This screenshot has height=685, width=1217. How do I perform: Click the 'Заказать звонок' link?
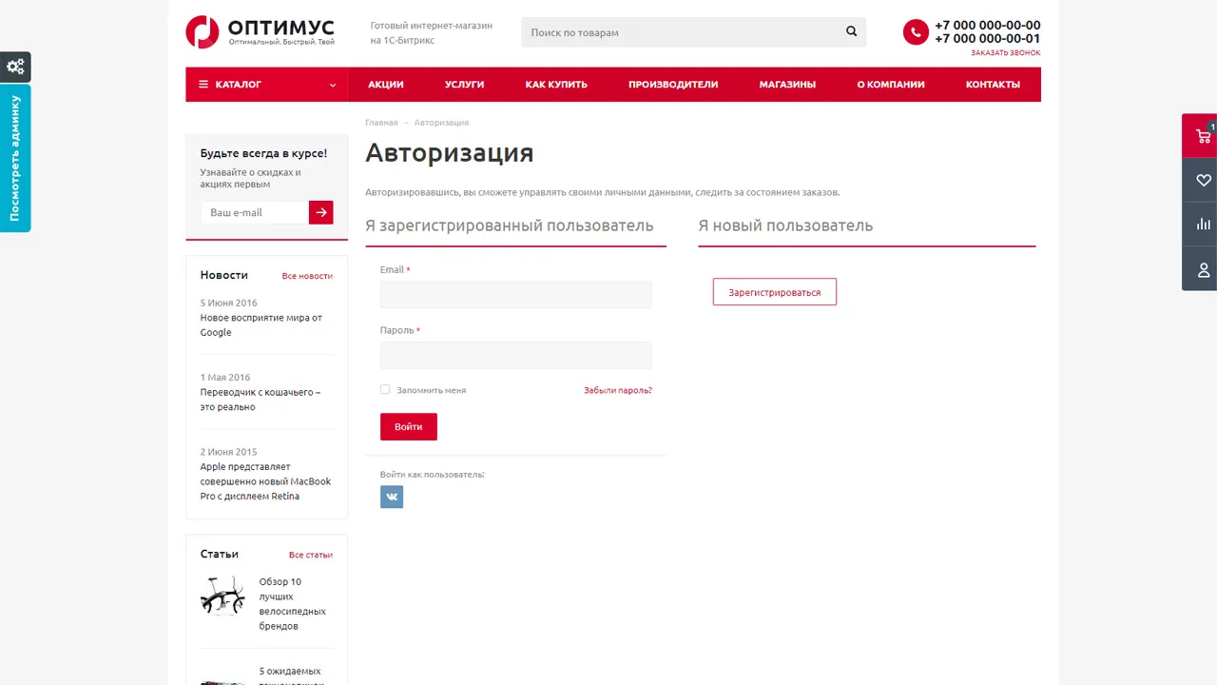click(x=1006, y=53)
